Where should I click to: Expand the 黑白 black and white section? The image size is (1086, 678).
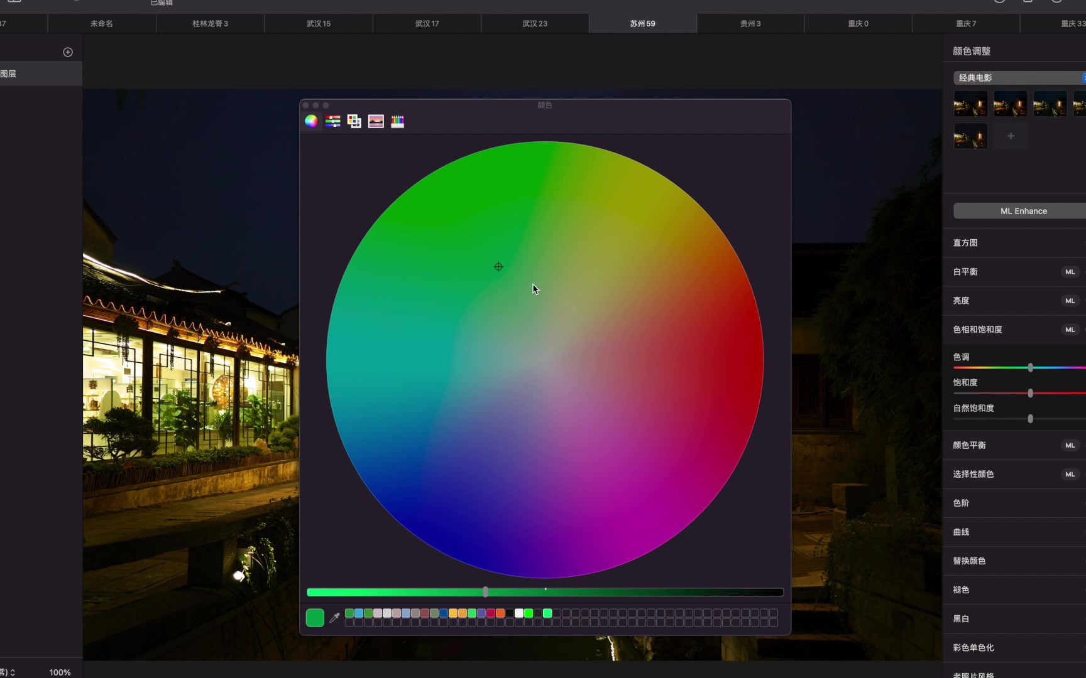961,618
